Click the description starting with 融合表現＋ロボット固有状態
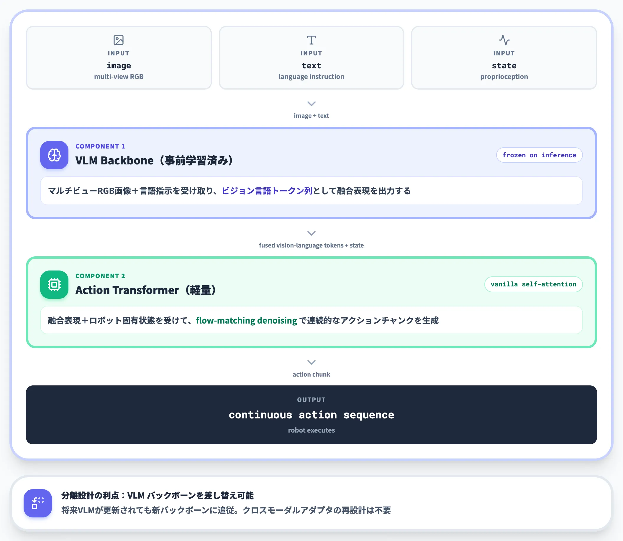 tap(243, 320)
